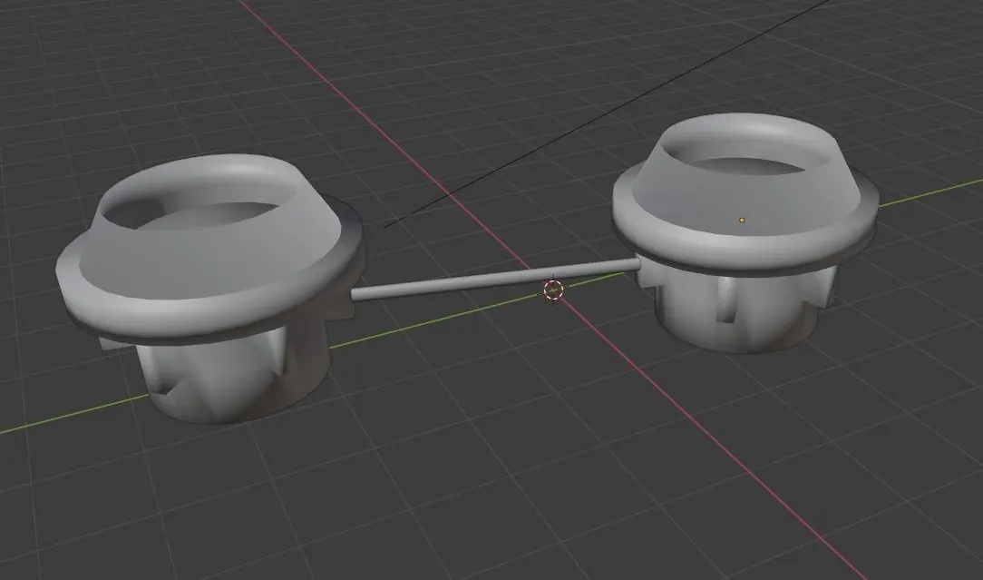
Task: Click the red-white 3D cursor
Action: 553,290
